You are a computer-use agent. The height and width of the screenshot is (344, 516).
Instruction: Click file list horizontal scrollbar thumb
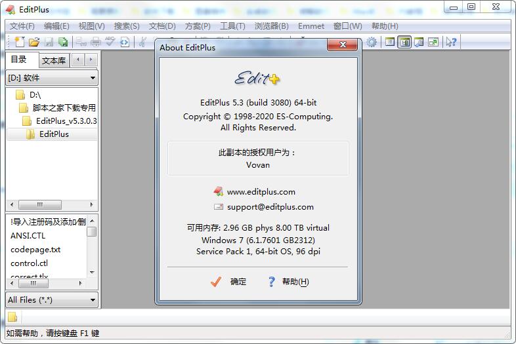[33, 283]
